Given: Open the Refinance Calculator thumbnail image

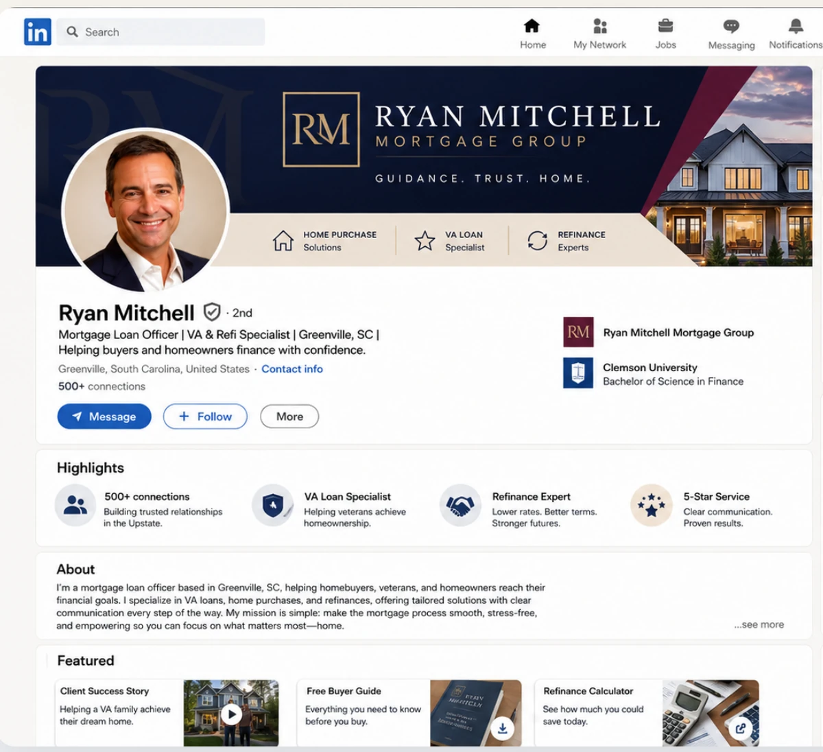Looking at the screenshot, I should (x=711, y=713).
